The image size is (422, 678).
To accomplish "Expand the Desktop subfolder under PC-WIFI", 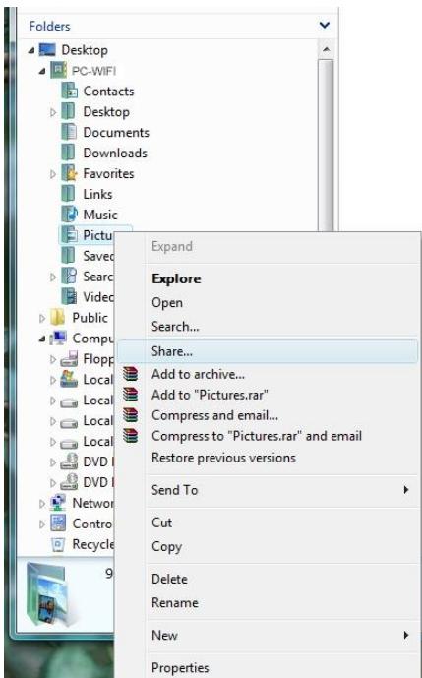I will (53, 112).
